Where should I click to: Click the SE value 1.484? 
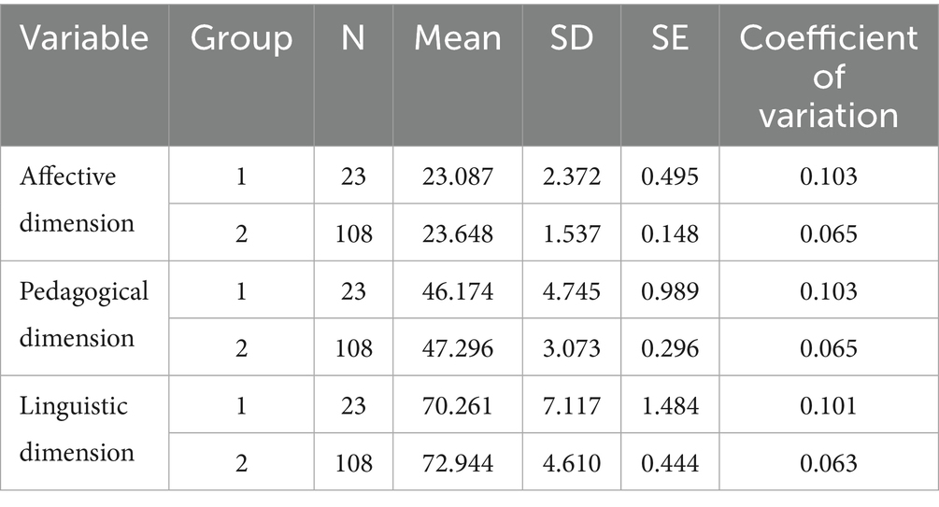(669, 406)
